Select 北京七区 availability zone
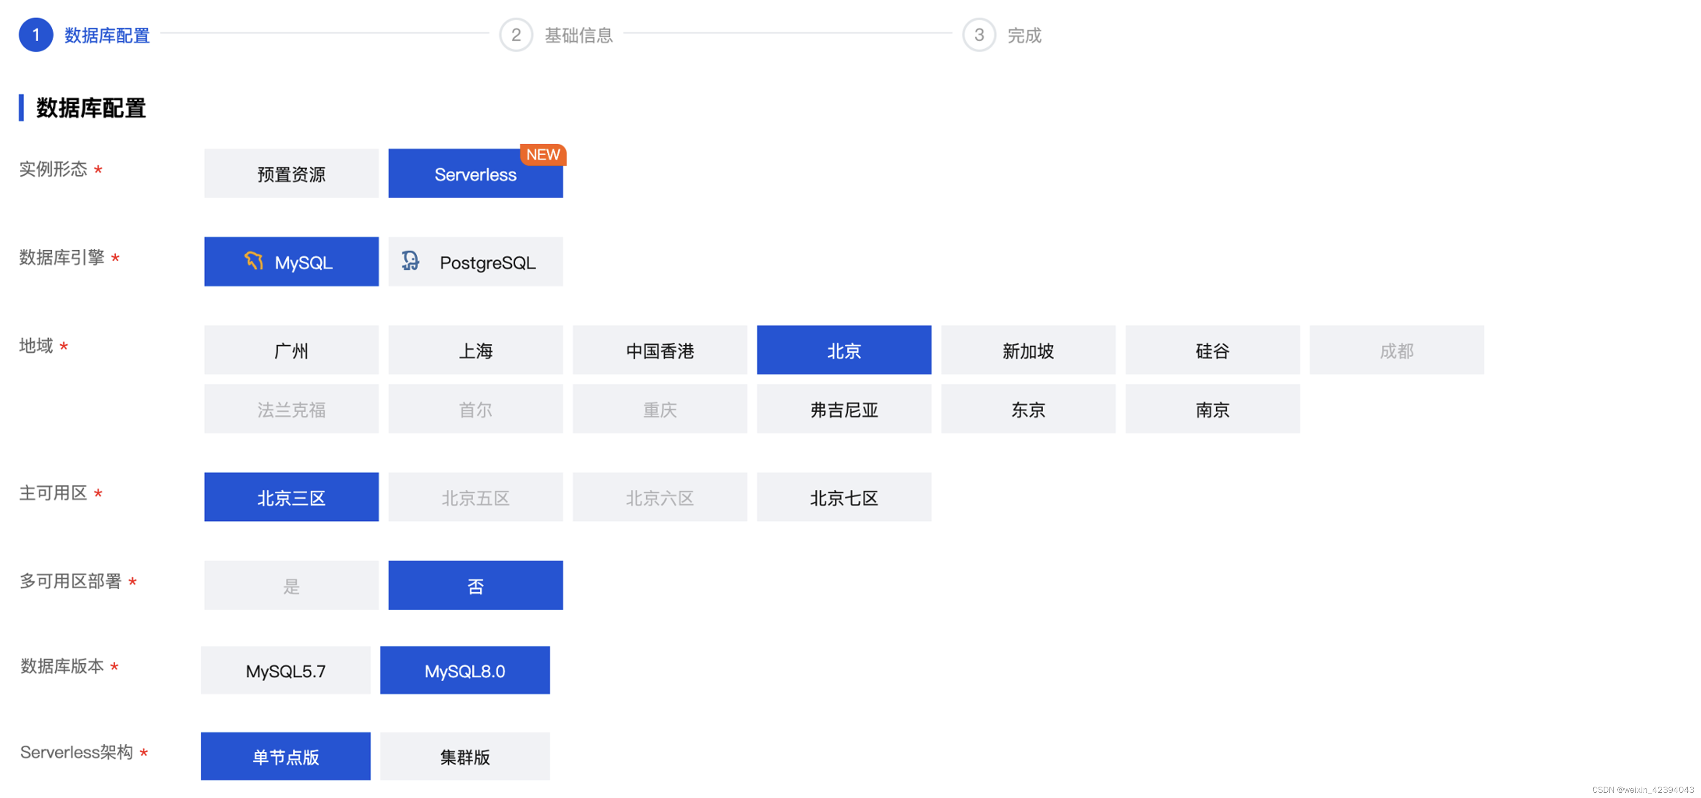The width and height of the screenshot is (1701, 798). [844, 498]
